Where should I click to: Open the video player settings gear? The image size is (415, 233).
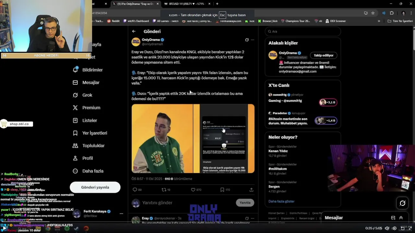pos(395,228)
